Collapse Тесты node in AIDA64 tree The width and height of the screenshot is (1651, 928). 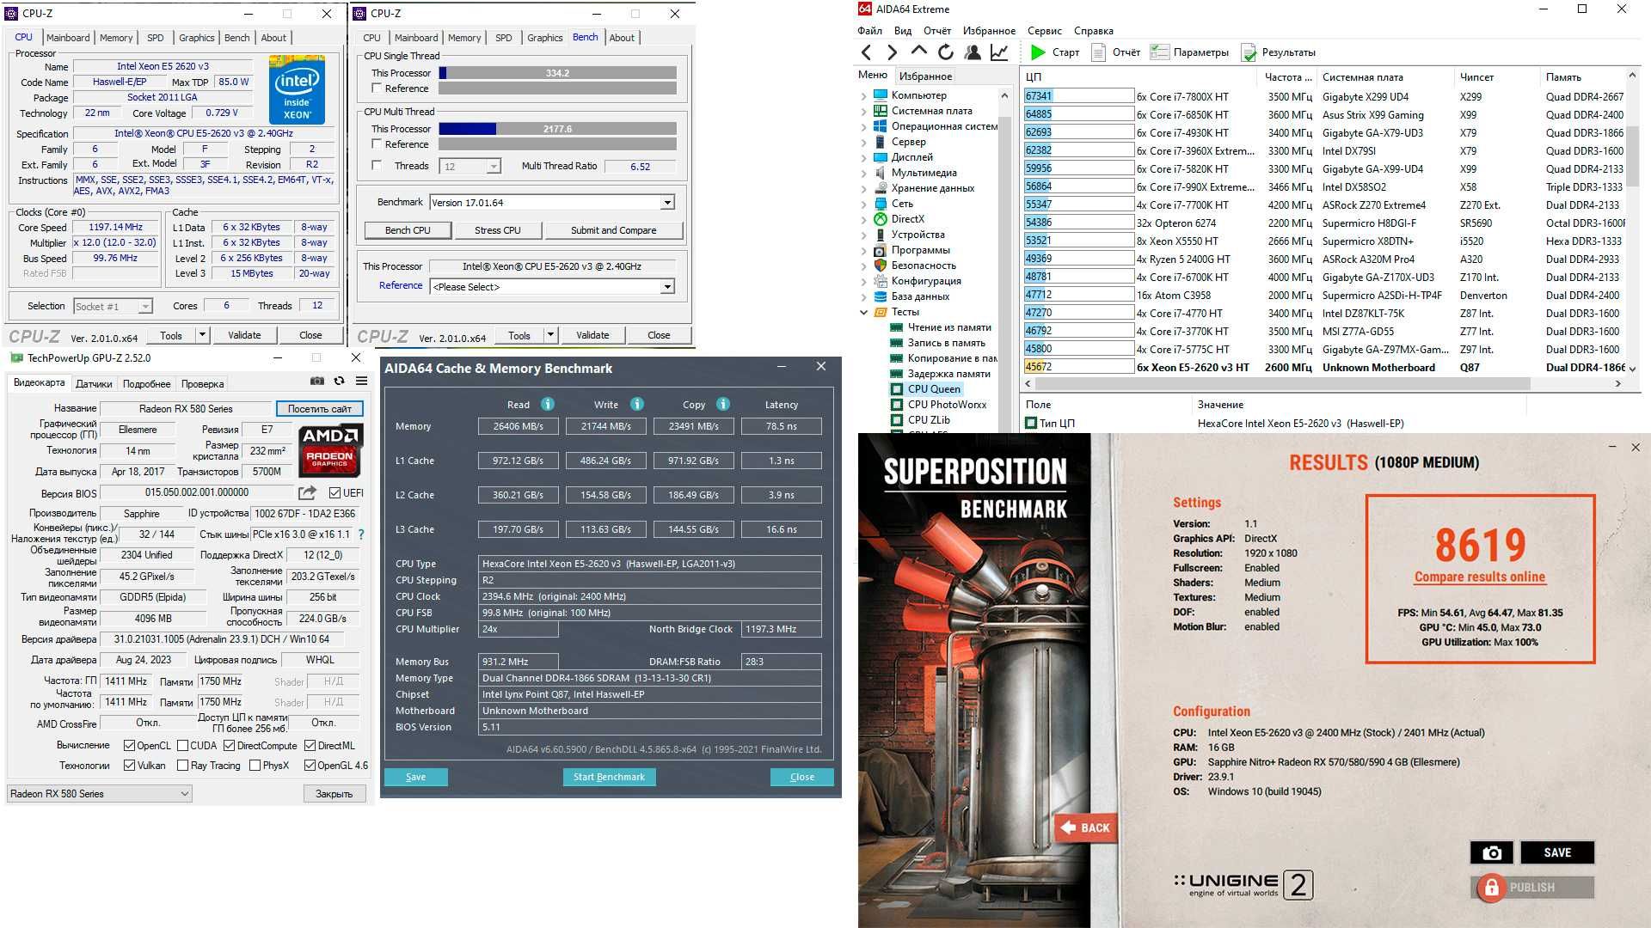(863, 313)
